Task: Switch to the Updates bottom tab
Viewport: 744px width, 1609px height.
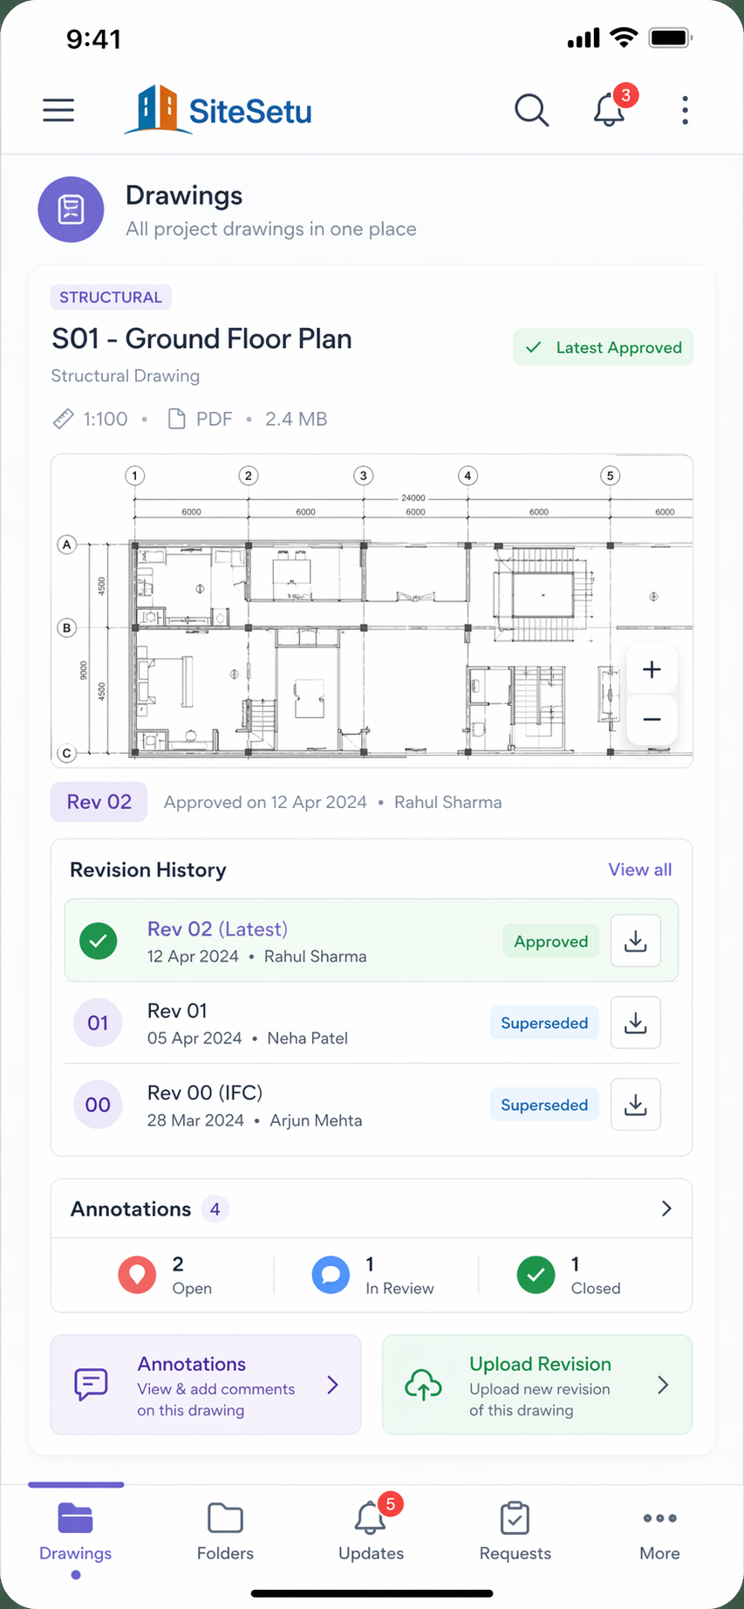Action: pos(371,1532)
